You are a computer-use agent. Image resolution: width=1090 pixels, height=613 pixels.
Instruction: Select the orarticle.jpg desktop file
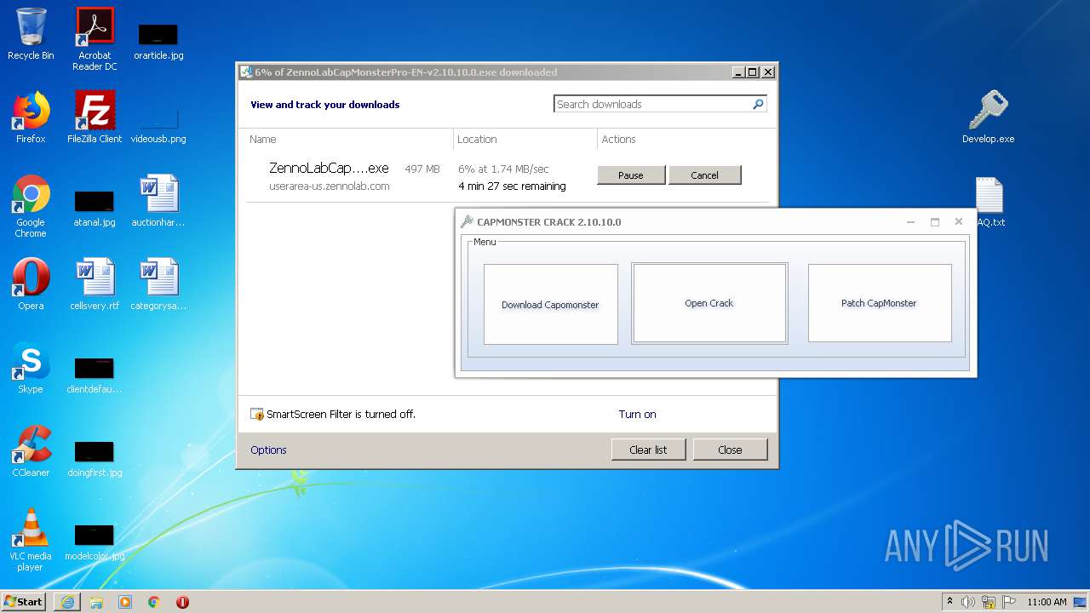point(158,41)
